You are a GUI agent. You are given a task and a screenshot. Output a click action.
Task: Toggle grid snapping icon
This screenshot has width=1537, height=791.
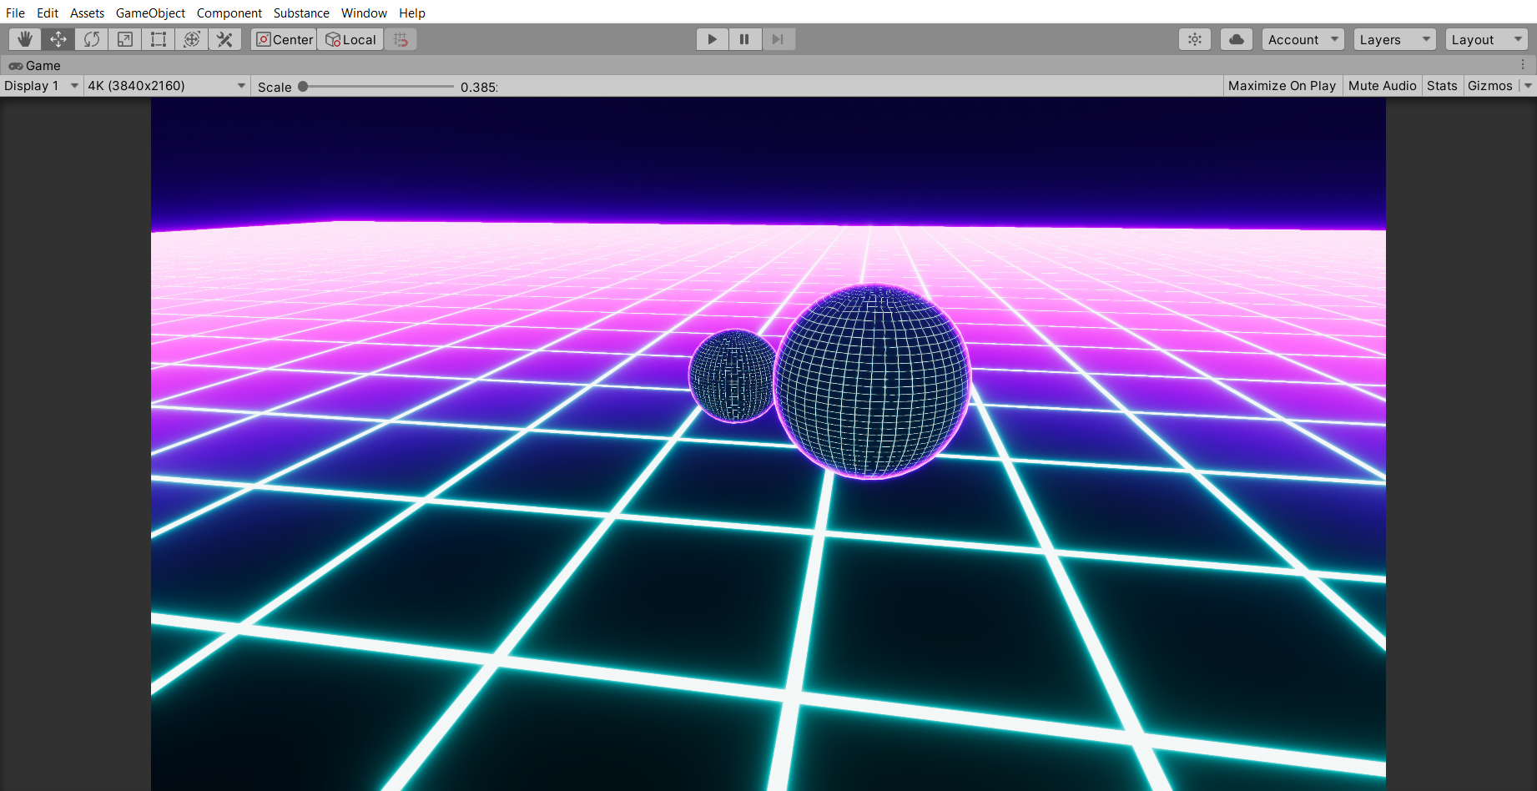pyautogui.click(x=401, y=39)
